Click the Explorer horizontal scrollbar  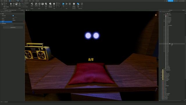point(171,101)
